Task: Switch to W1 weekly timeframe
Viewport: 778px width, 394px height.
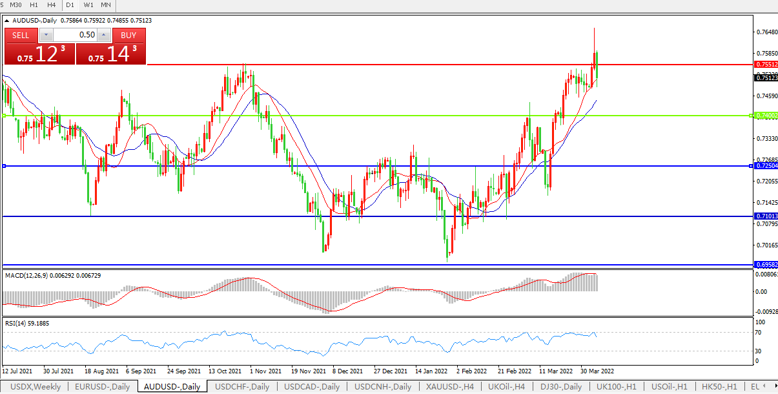Action: [88, 5]
